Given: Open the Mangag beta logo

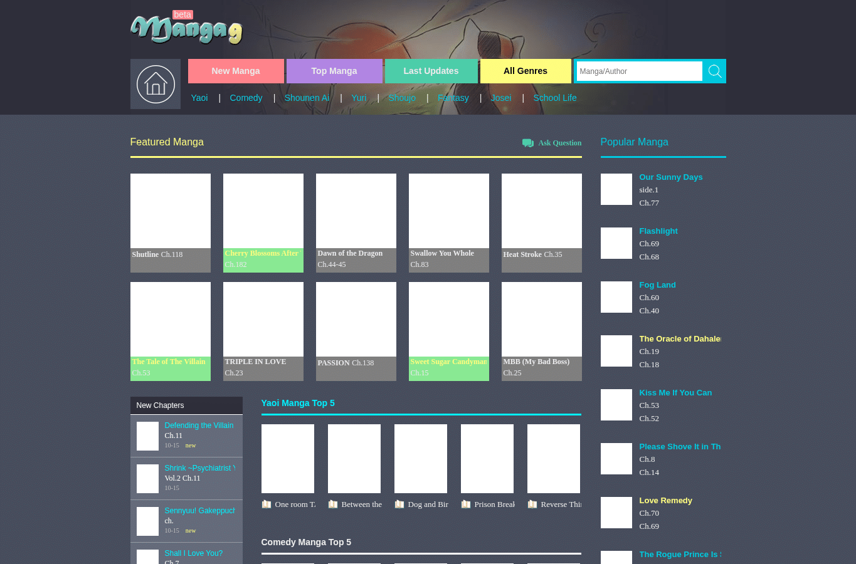Looking at the screenshot, I should click(186, 28).
